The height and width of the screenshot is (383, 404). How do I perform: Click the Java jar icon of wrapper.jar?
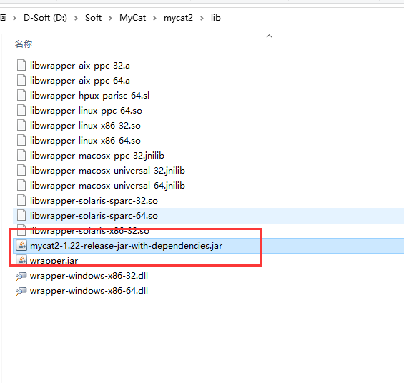21,260
